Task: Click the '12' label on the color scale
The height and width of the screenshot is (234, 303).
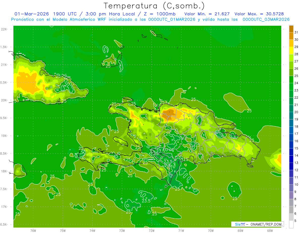Action: click(x=296, y=170)
